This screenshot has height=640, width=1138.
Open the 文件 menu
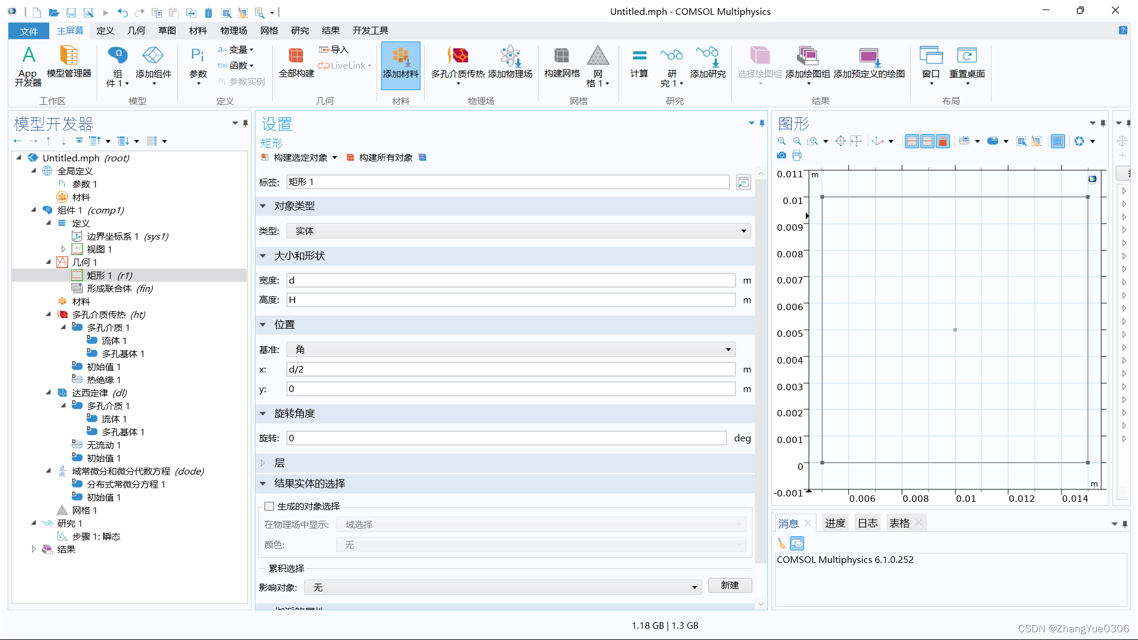pyautogui.click(x=28, y=31)
